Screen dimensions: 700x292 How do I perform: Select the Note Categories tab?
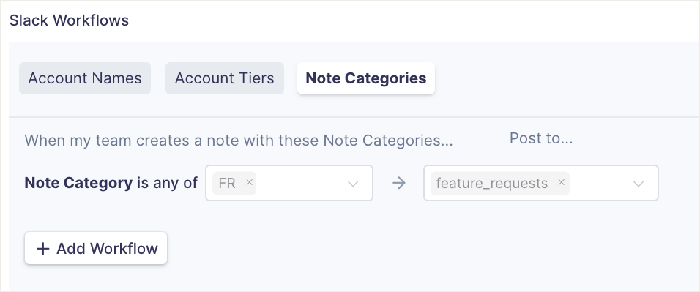366,78
